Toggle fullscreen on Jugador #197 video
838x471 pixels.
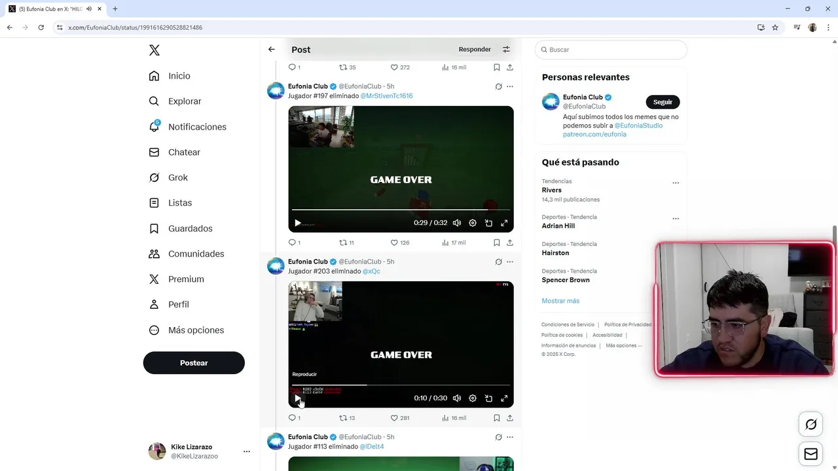click(x=504, y=223)
